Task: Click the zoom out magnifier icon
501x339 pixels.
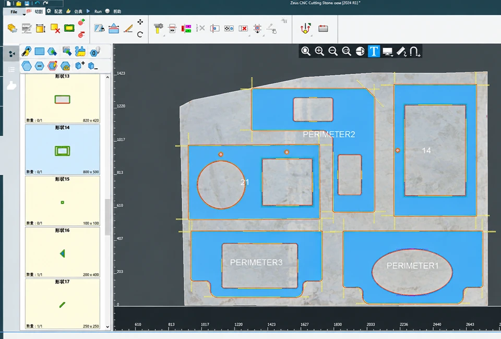Action: pyautogui.click(x=333, y=51)
